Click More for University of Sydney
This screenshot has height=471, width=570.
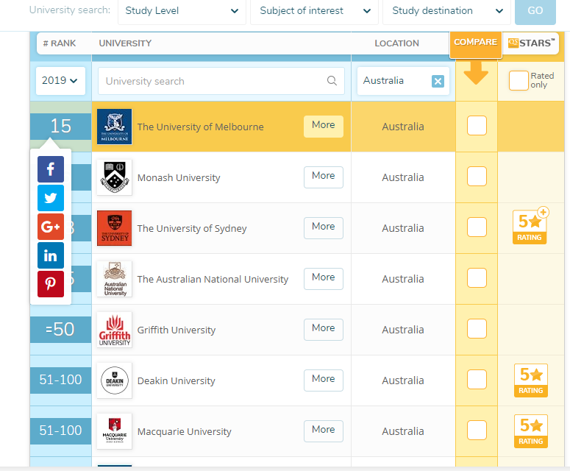pos(323,228)
